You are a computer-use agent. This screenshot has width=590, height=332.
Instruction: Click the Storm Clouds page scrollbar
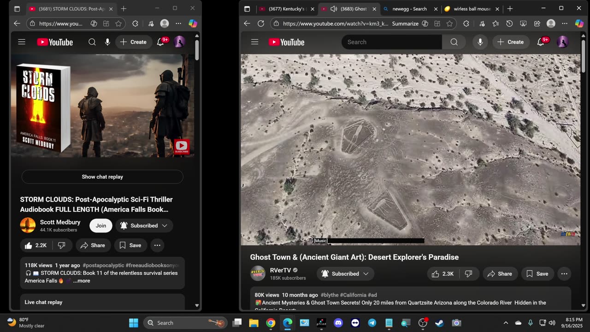(x=197, y=50)
